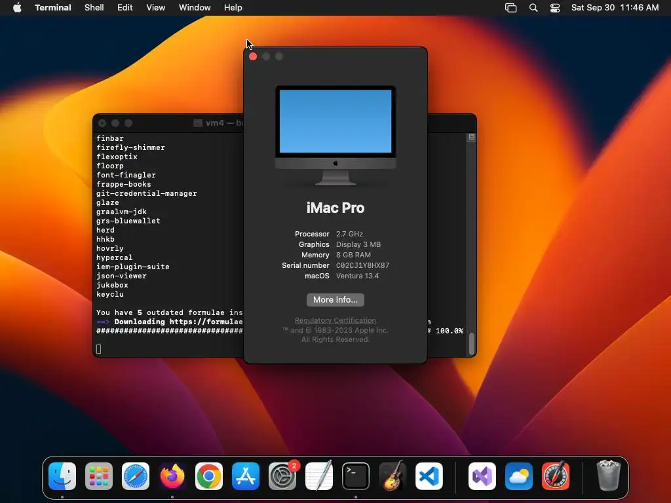The width and height of the screenshot is (671, 503).
Task: Open System Settings with badge 2
Action: click(x=282, y=476)
